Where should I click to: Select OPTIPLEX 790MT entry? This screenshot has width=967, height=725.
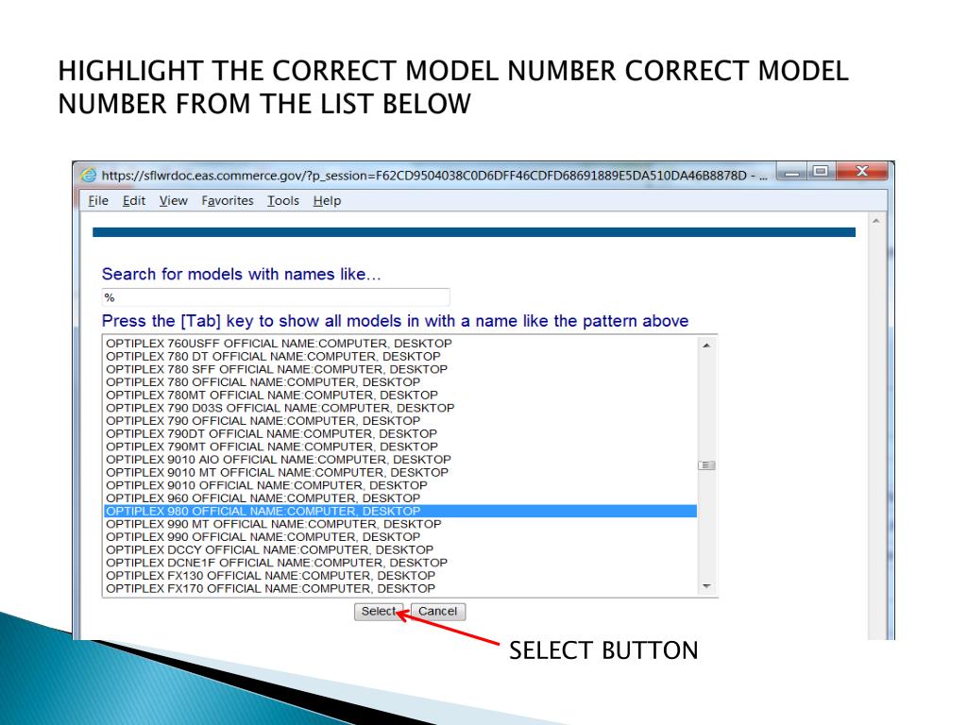point(400,447)
